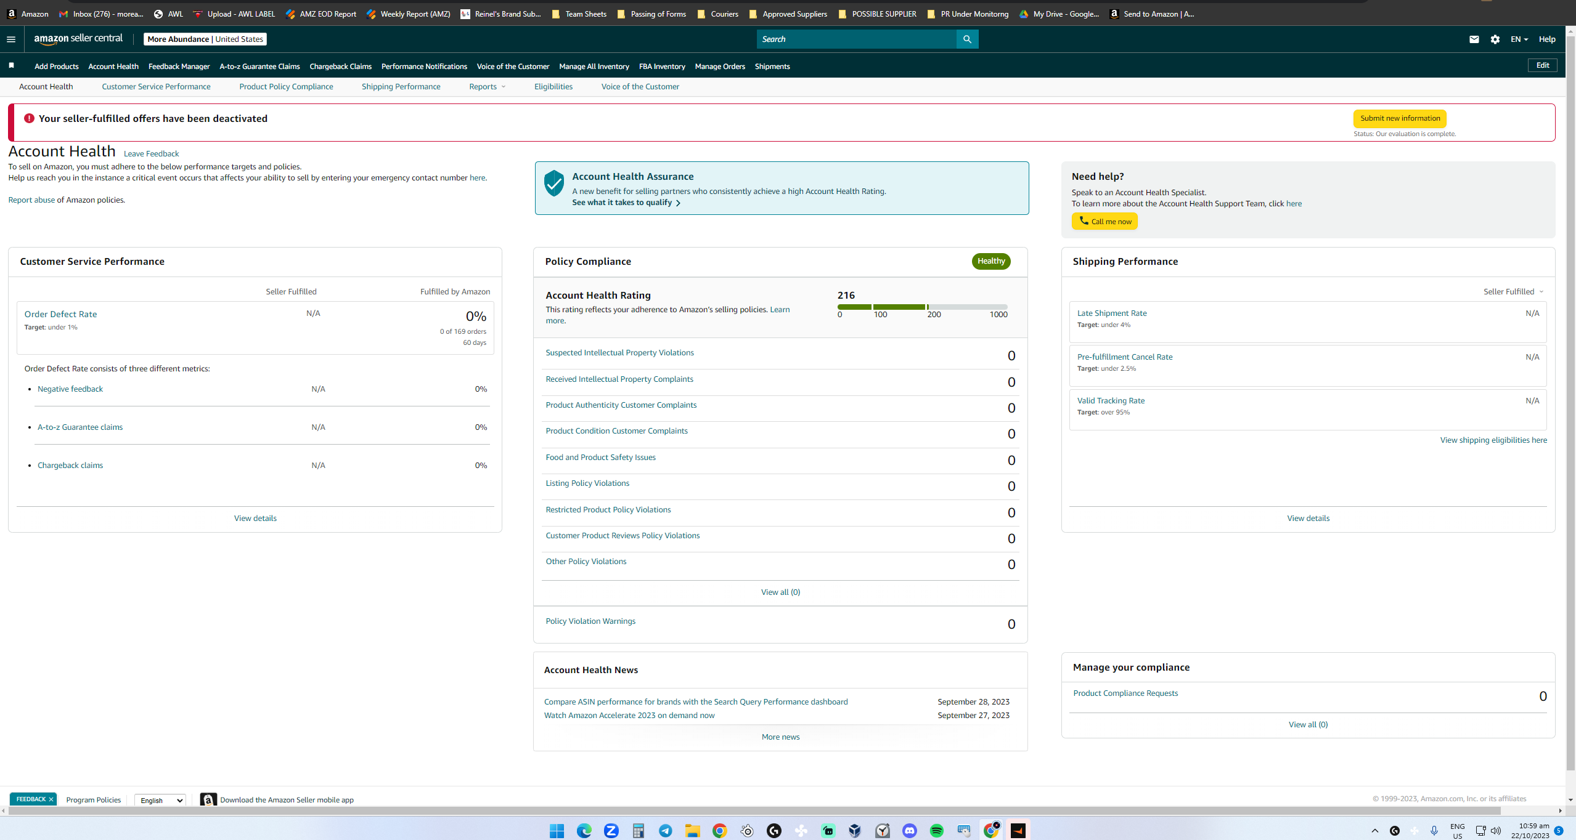Click the search magnifier button
Screen dimensions: 1576x840
point(967,39)
